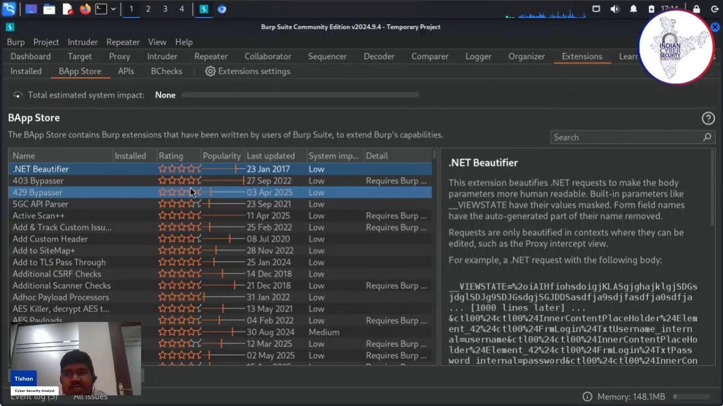Select the 429 Bypasser extension
Screen dimensions: 723x406
click(220, 192)
